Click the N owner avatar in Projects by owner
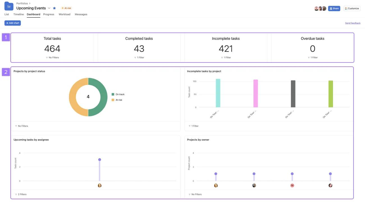This screenshot has width=365, height=204. [292, 185]
